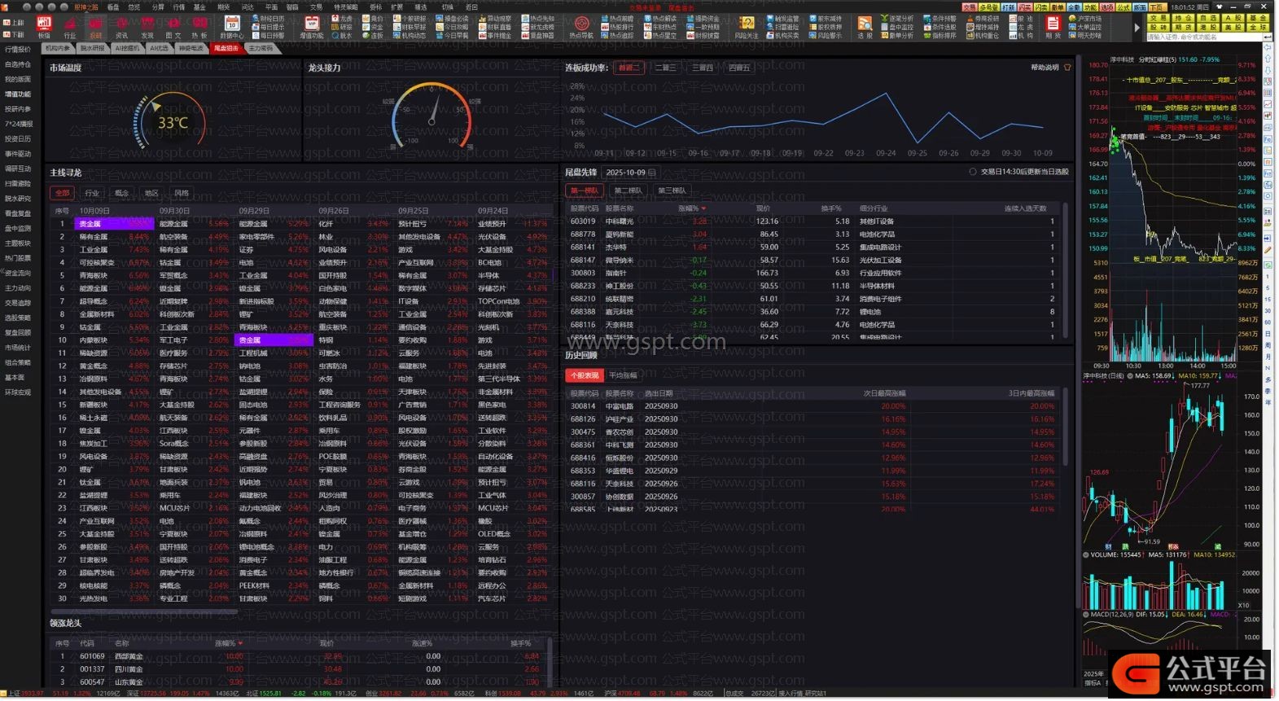Toggle the 交易日14:30后更新当日选股 radio button

pyautogui.click(x=972, y=172)
